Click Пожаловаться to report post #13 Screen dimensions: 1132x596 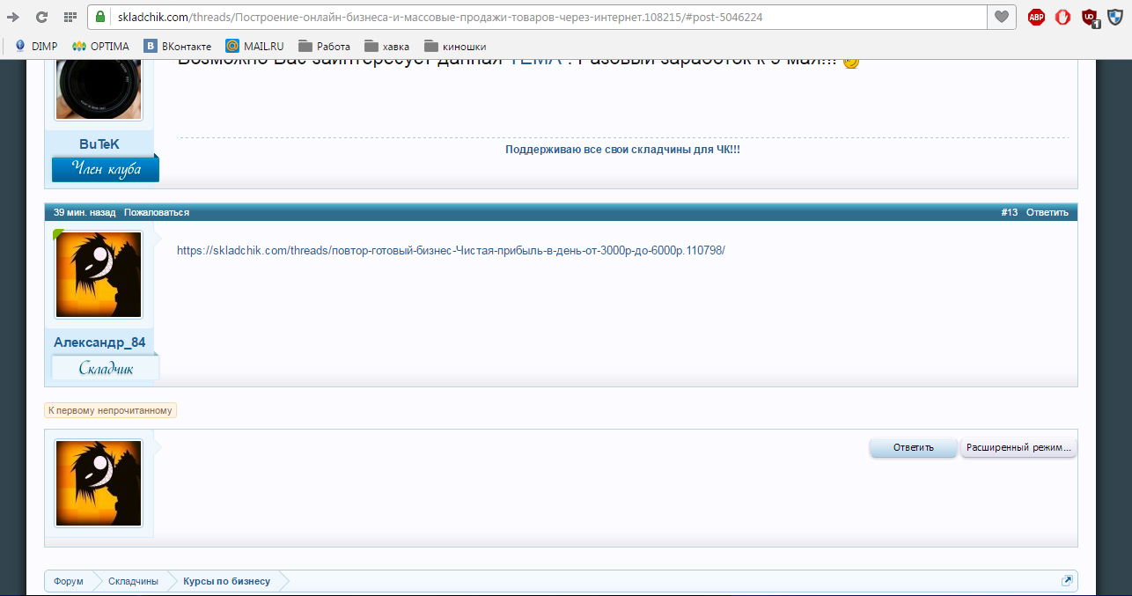156,212
